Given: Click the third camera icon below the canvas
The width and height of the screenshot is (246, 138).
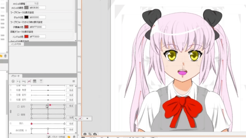Looking at the screenshot, I should (95, 134).
